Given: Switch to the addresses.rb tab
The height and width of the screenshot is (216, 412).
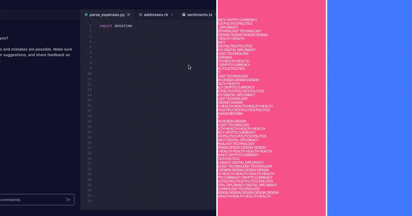Looking at the screenshot, I should click(x=155, y=14).
